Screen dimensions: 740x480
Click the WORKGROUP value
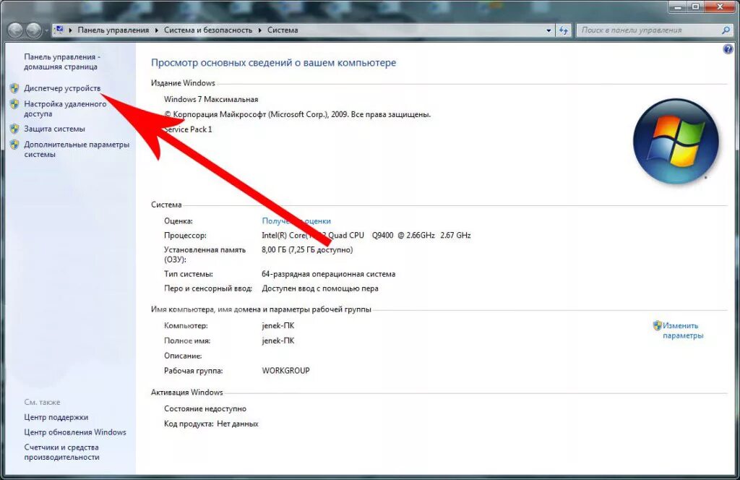click(286, 371)
